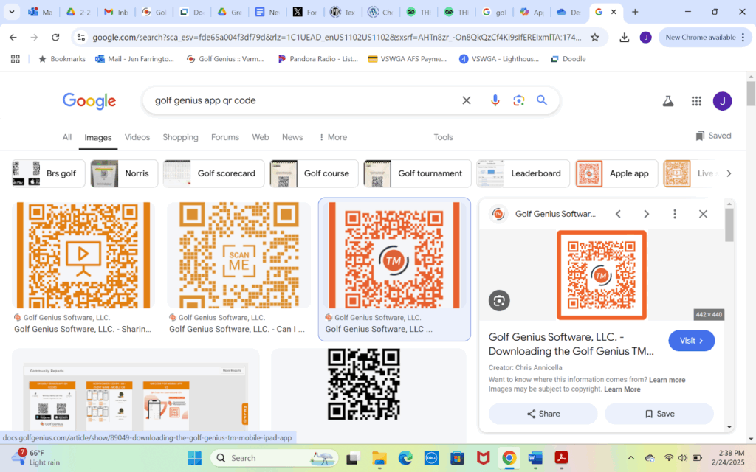Open the More search filters dropdown
This screenshot has height=472, width=756.
click(332, 137)
